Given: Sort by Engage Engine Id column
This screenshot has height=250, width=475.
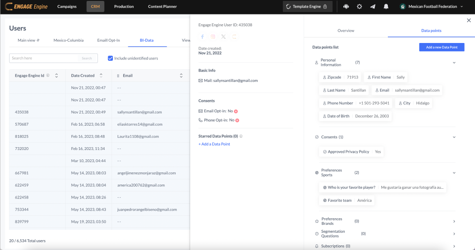Looking at the screenshot, I should 56,76.
